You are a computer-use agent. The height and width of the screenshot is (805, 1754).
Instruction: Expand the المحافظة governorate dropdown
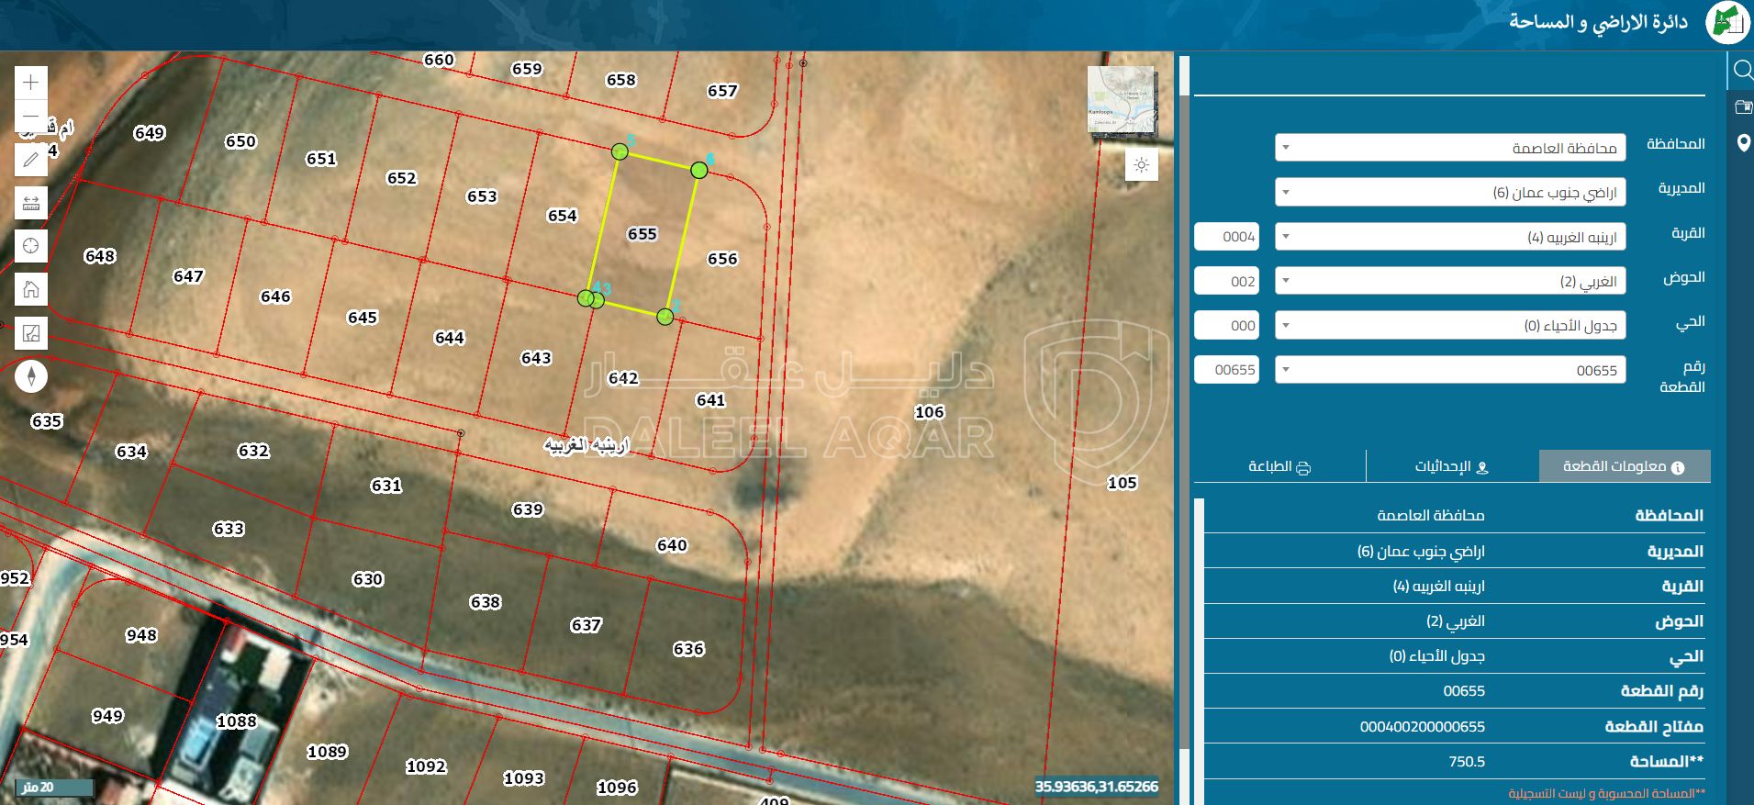(x=1449, y=148)
